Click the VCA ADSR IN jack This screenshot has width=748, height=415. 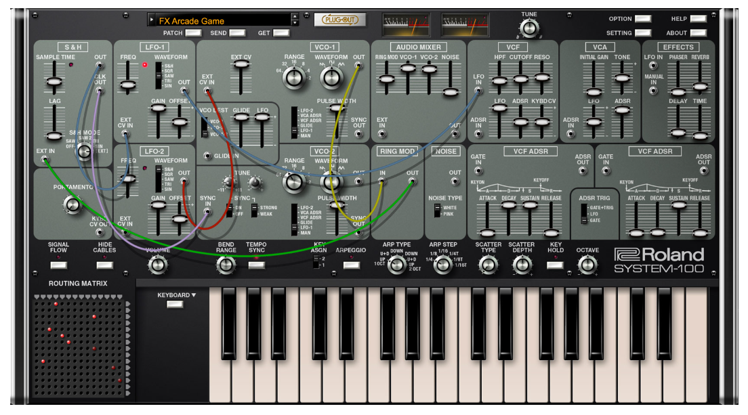coord(570,134)
